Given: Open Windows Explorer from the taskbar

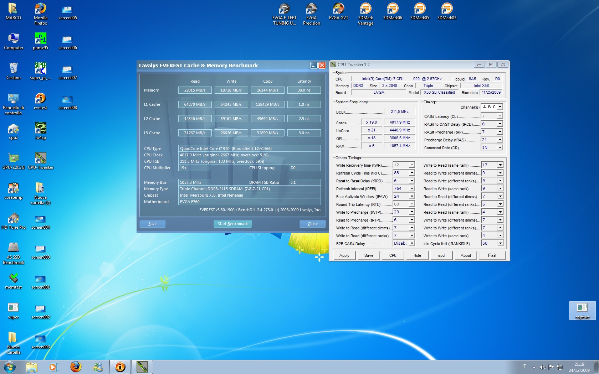Looking at the screenshot, I should [x=31, y=367].
